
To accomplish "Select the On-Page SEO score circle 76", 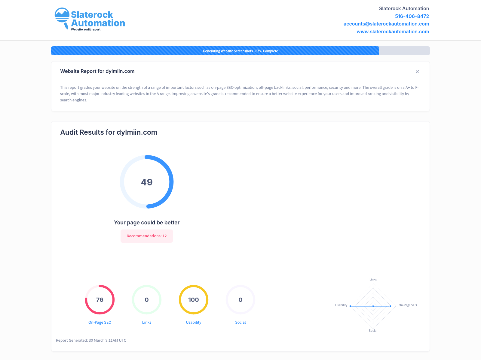I will 100,300.
